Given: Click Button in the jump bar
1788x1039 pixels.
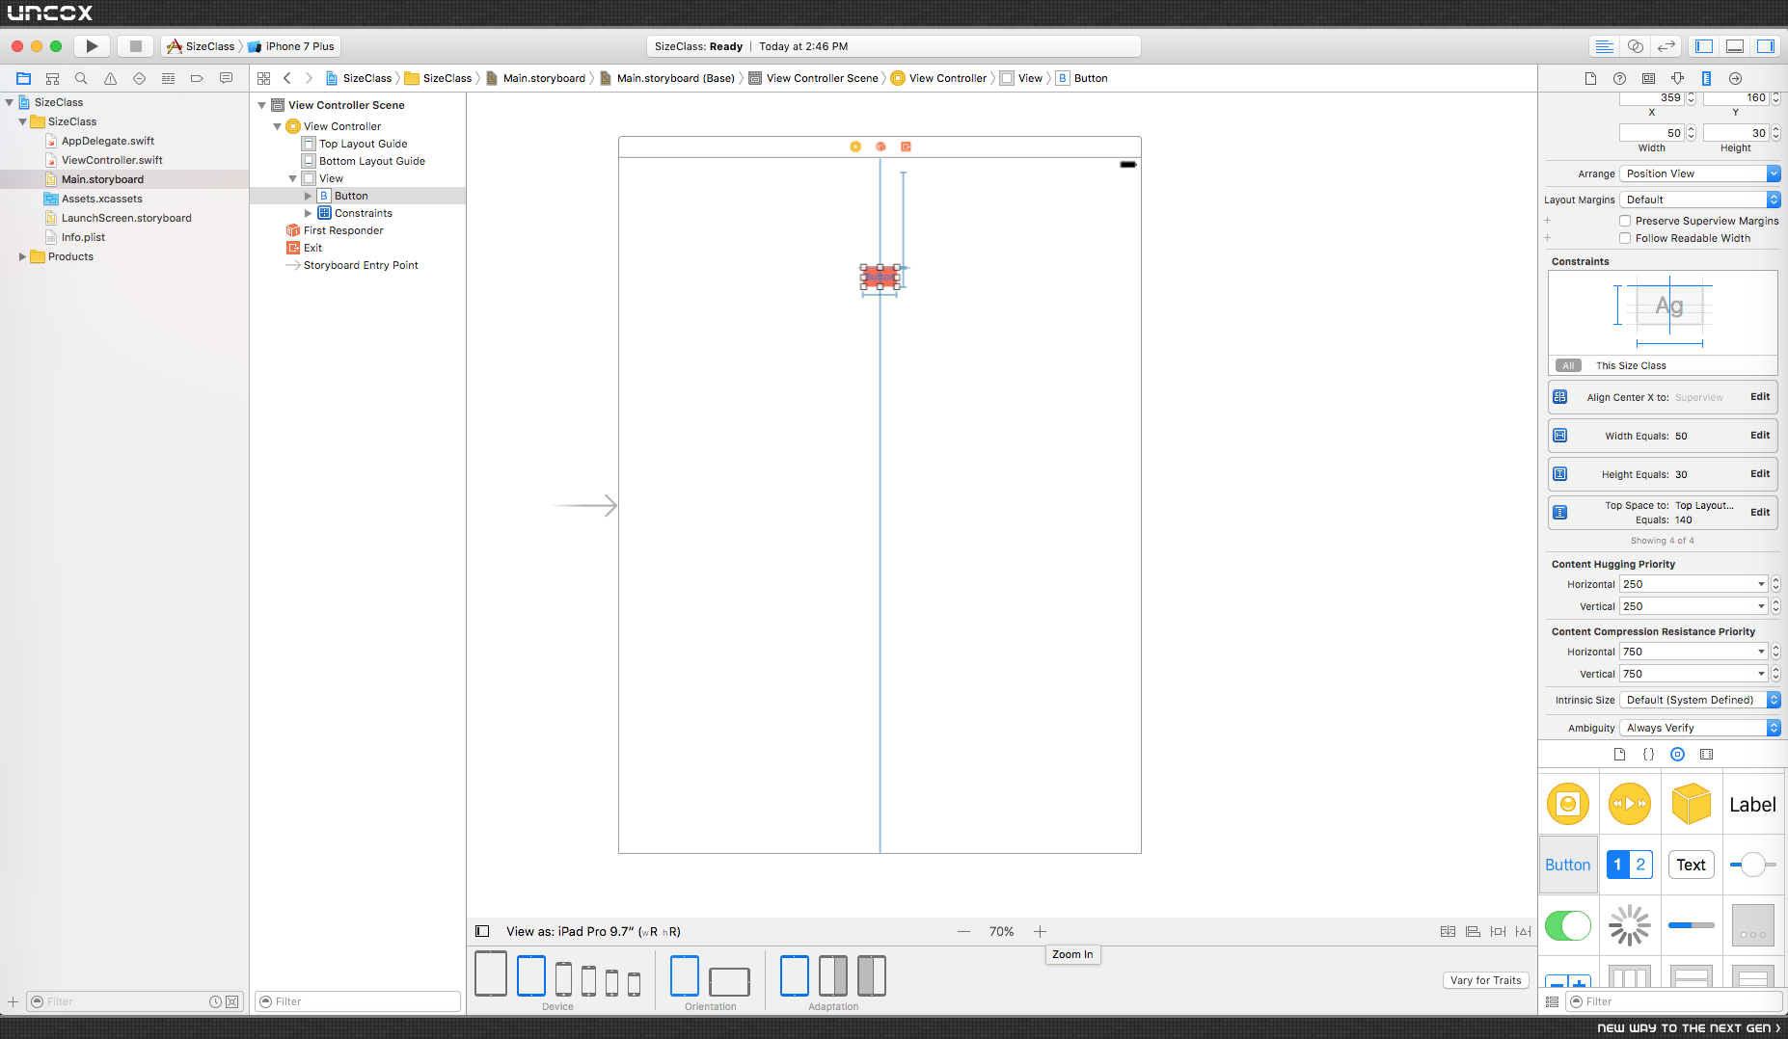Looking at the screenshot, I should (1082, 78).
